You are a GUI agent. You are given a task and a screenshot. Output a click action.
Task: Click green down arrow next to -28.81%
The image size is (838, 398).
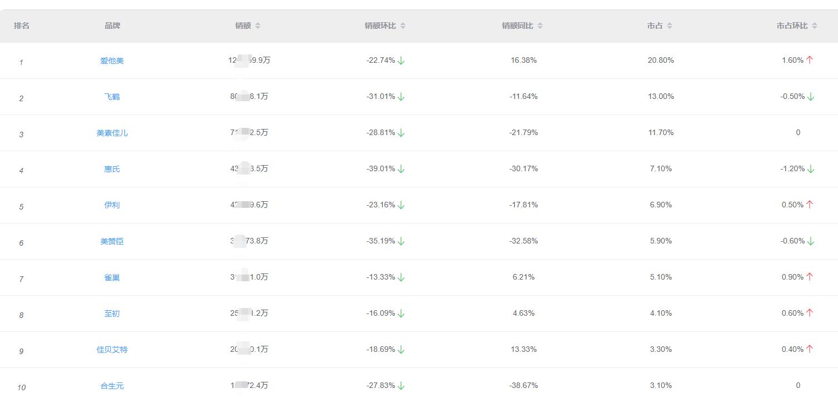coord(401,133)
